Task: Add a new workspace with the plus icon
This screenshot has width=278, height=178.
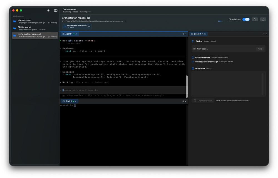Action: coord(48,11)
